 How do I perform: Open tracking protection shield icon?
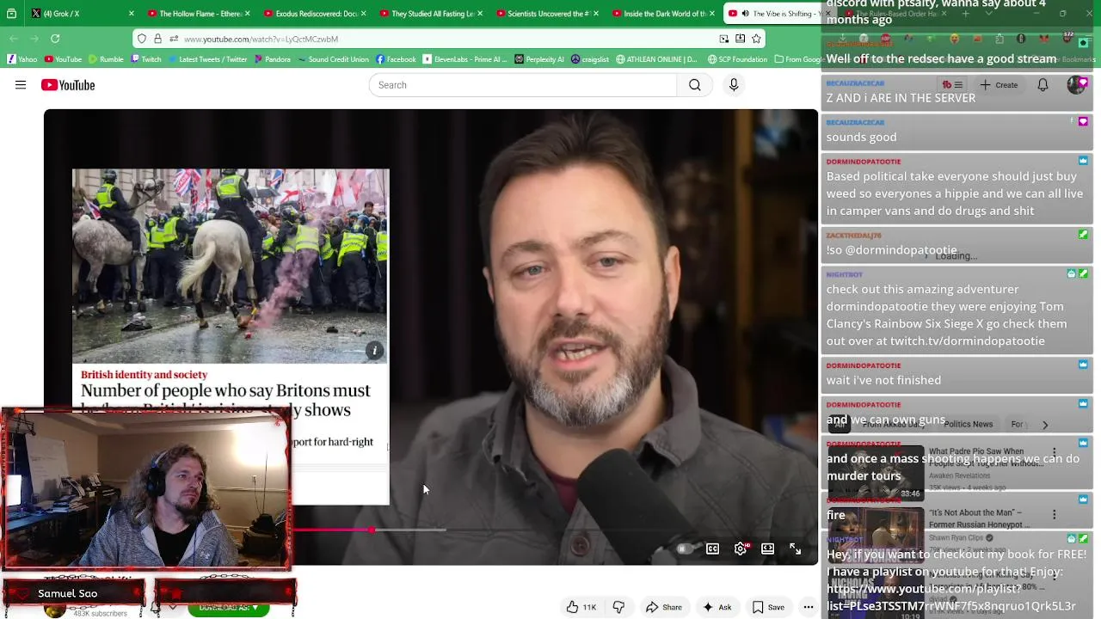tap(142, 39)
